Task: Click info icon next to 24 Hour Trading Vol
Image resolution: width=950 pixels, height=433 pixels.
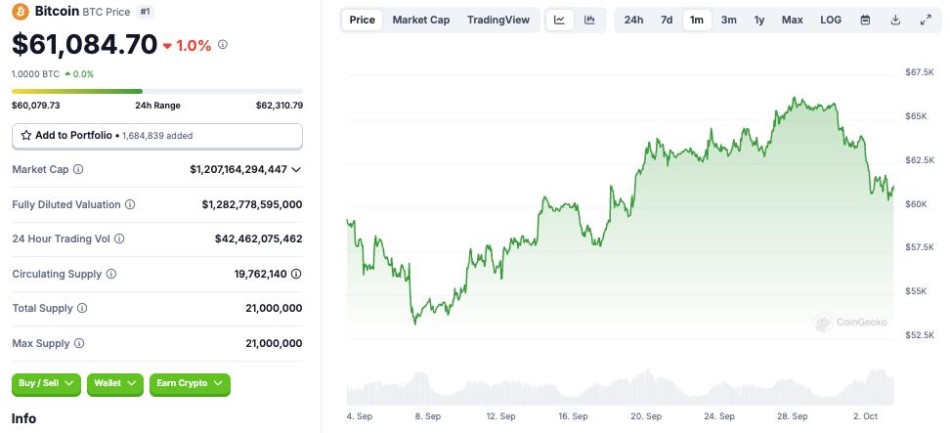Action: click(119, 238)
